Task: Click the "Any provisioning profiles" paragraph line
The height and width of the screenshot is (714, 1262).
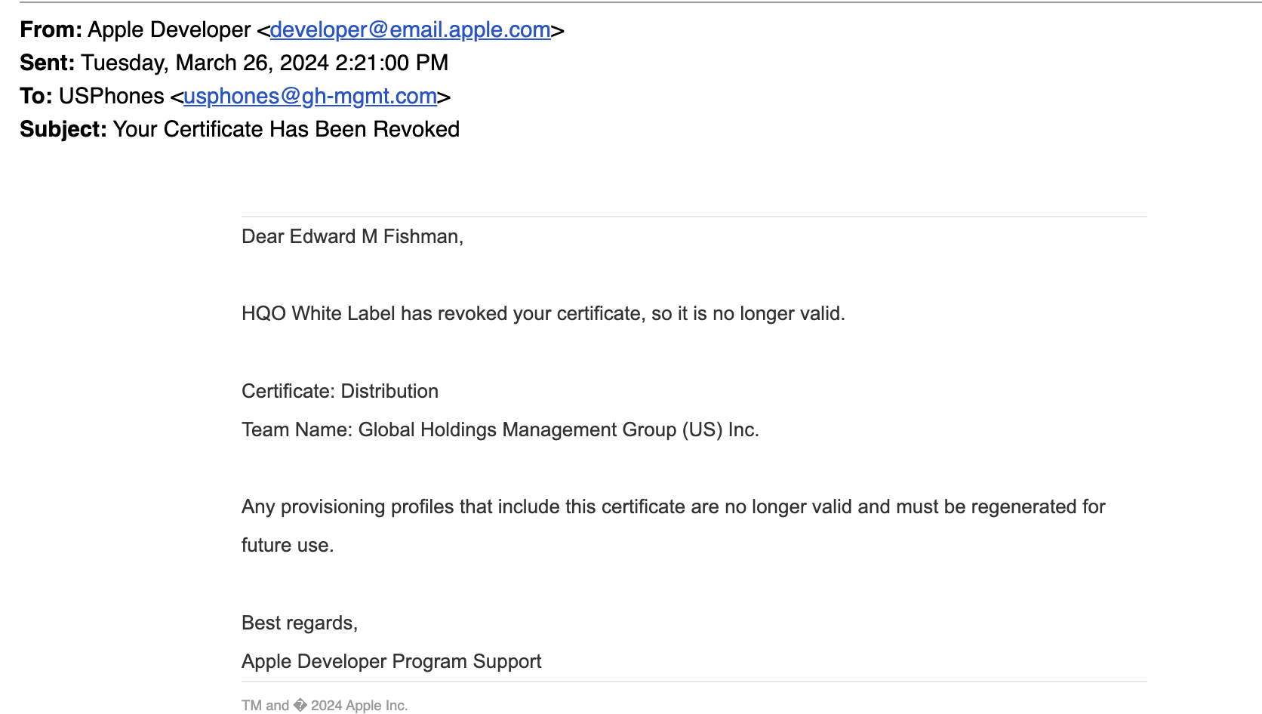Action: pyautogui.click(x=673, y=507)
